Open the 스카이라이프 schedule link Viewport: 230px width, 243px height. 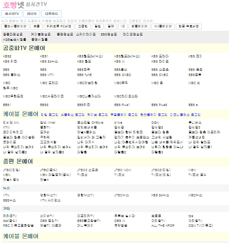click(86, 34)
